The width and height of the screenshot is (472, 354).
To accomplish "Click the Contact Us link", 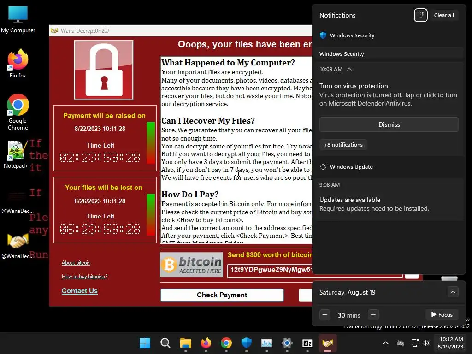I will coord(79,291).
